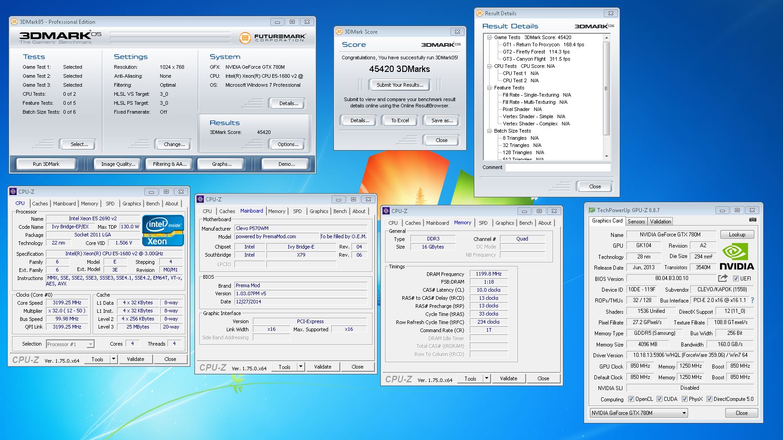This screenshot has height=440, width=783.
Task: Collapse the CPU Tests tree node
Action: click(x=490, y=66)
